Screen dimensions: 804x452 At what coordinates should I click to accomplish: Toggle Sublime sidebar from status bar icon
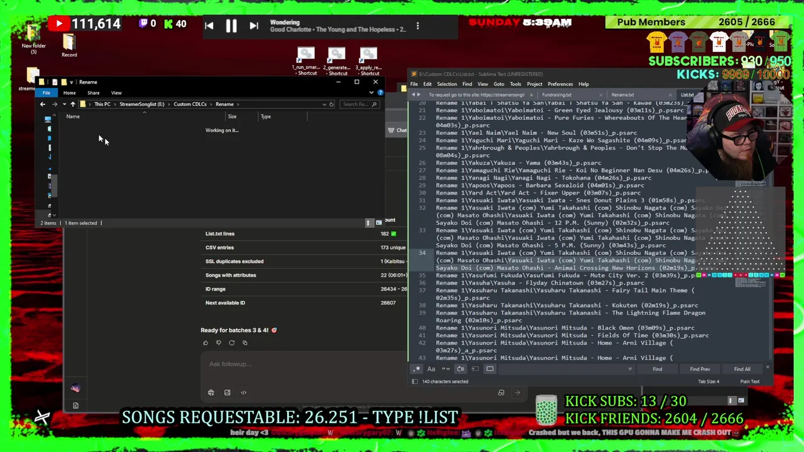tap(415, 382)
